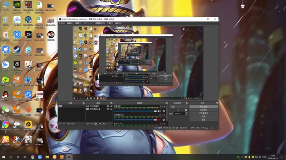Viewport: 286px width, 160px height.
Task: Move the source down in the Sources panel
Action: tap(104, 124)
